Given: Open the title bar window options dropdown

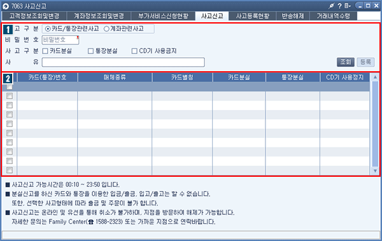Looking at the screenshot, I should (348, 6).
